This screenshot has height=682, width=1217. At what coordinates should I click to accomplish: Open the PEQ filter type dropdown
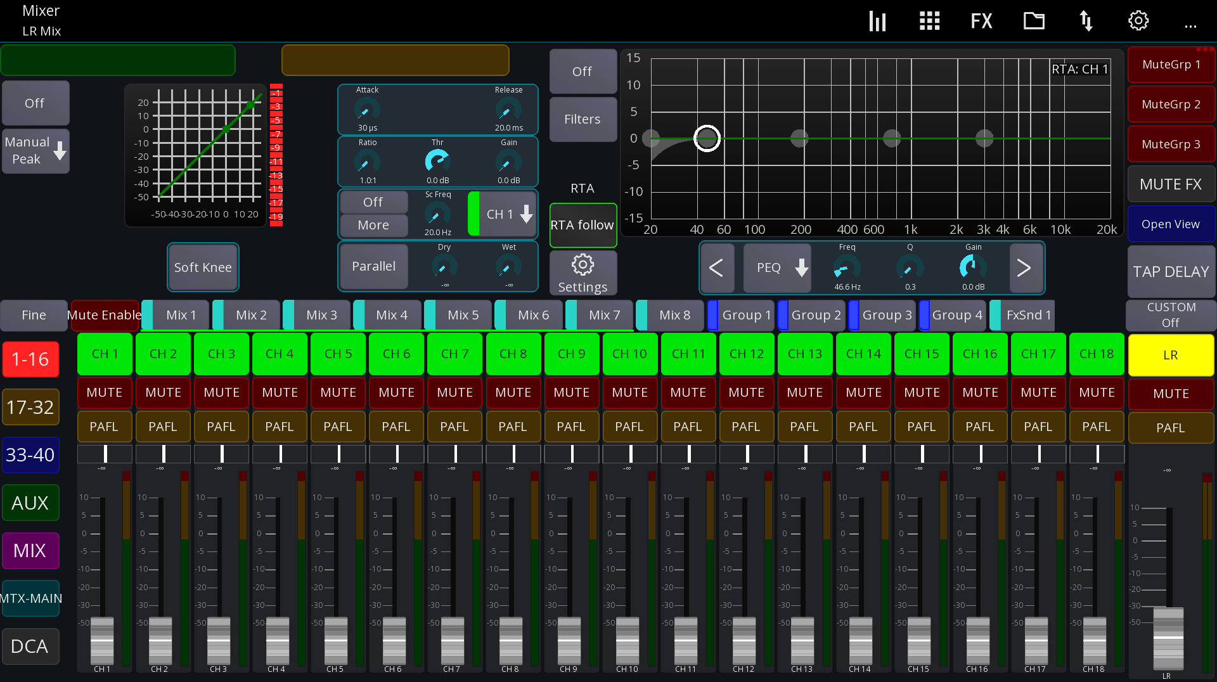777,268
